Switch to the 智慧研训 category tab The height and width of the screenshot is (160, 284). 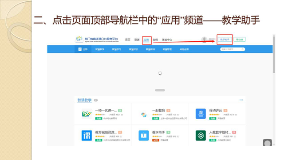[x=150, y=49]
